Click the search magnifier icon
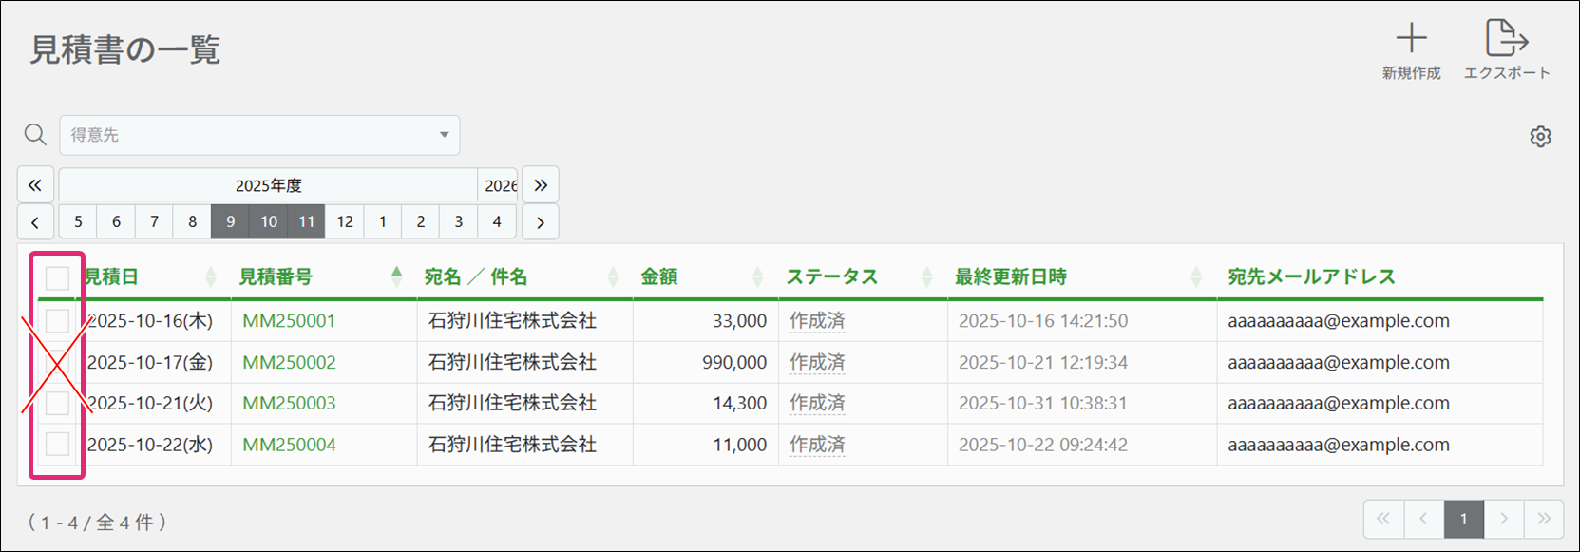Viewport: 1580px width, 552px height. tap(35, 135)
